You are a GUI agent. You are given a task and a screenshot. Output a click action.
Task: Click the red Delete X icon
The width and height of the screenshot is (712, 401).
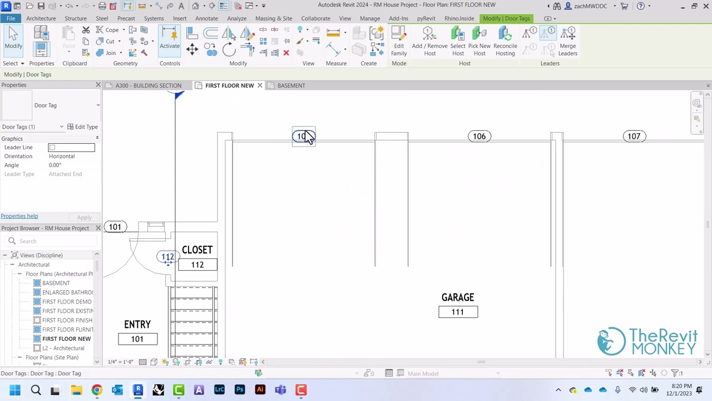click(x=286, y=53)
